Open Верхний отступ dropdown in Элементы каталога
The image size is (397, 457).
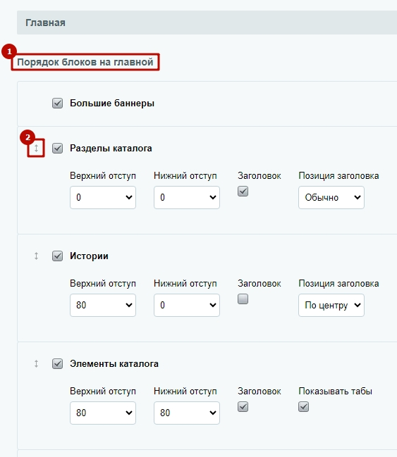click(x=103, y=413)
